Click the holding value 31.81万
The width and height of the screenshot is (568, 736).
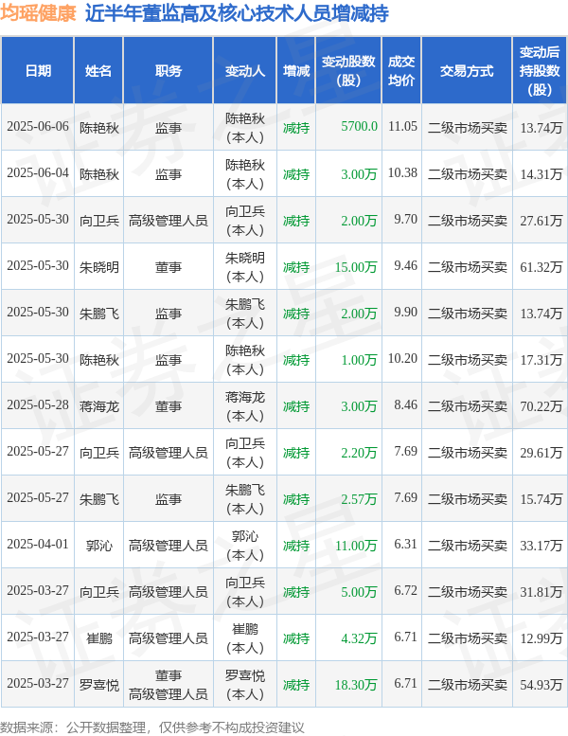point(541,592)
